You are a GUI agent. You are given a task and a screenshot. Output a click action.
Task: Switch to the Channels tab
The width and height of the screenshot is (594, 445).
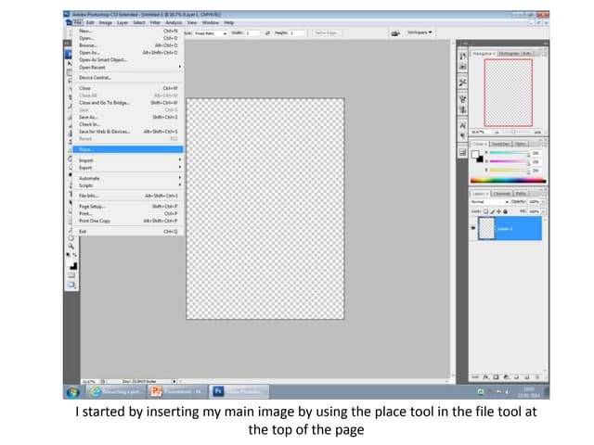coord(502,193)
